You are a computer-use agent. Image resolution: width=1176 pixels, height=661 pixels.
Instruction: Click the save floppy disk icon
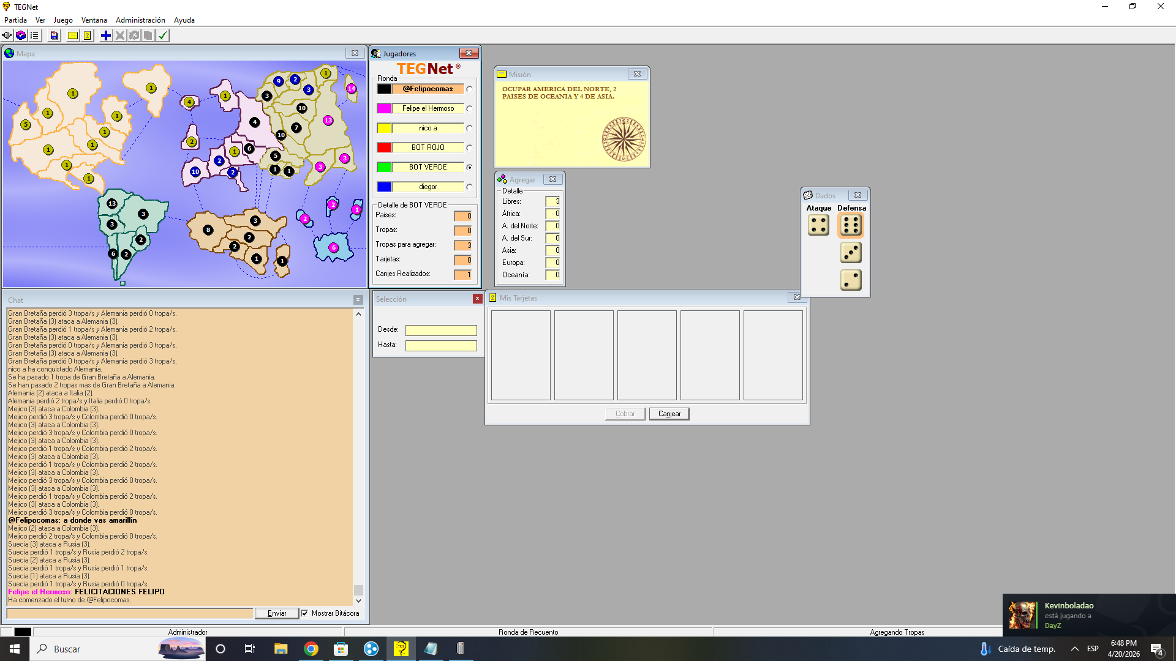pyautogui.click(x=55, y=35)
